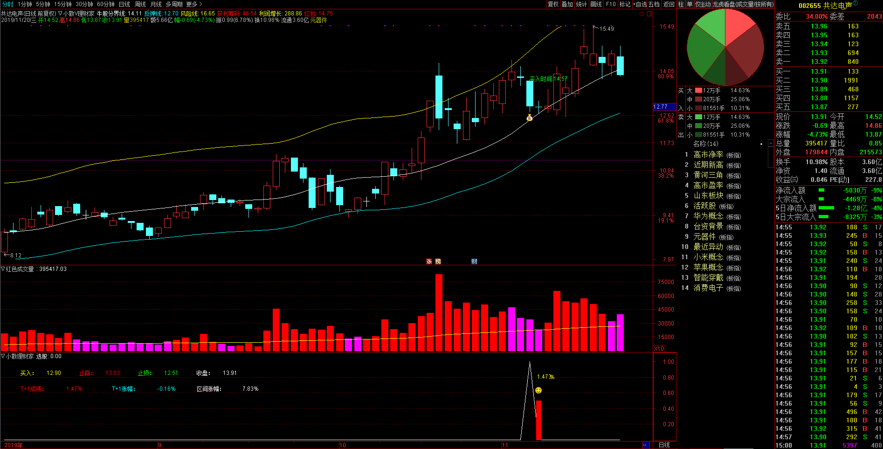Image resolution: width=883 pixels, height=449 pixels.
Task: Click the 叠加 overlay button
Action: (567, 4)
